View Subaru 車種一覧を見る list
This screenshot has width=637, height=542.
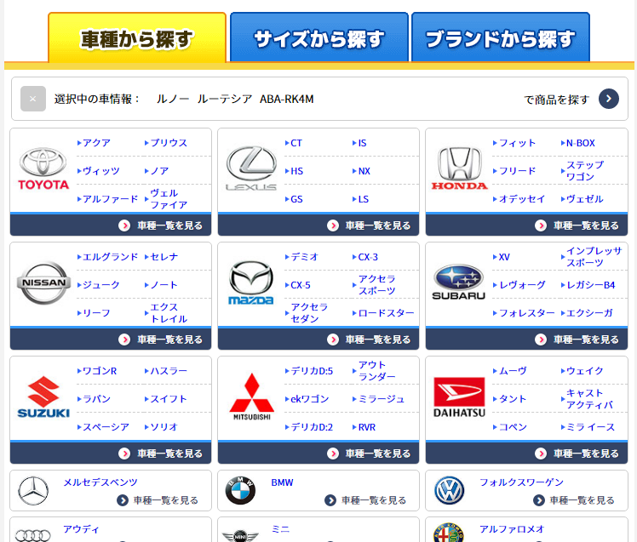(526, 339)
